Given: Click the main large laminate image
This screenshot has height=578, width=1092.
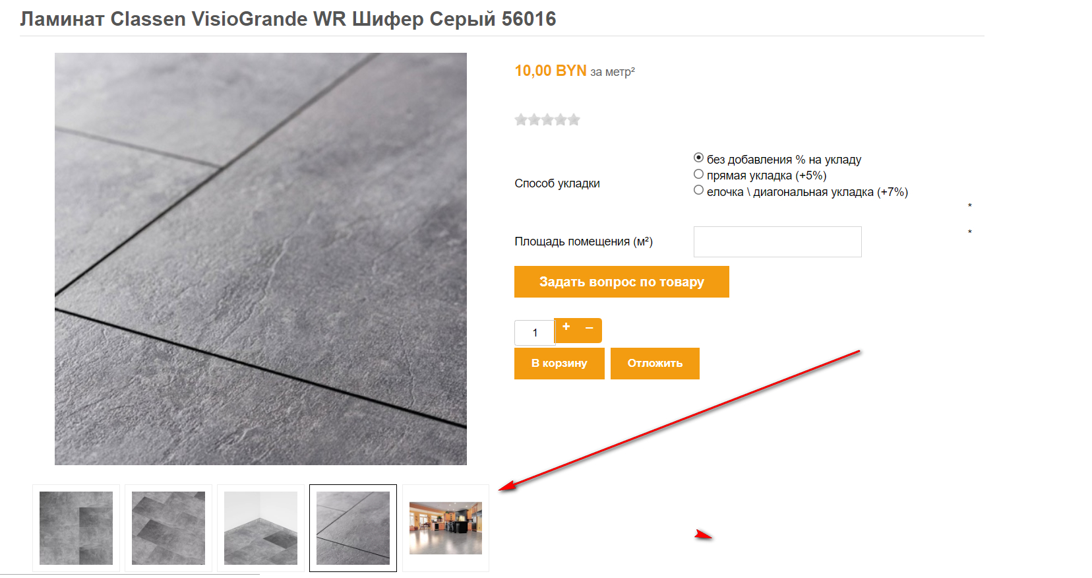Looking at the screenshot, I should pyautogui.click(x=260, y=259).
